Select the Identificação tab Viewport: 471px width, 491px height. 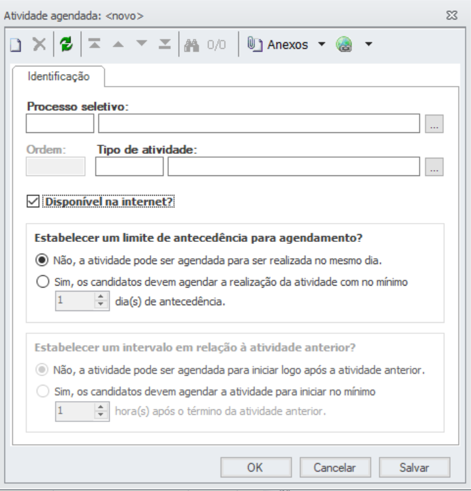[x=59, y=76]
